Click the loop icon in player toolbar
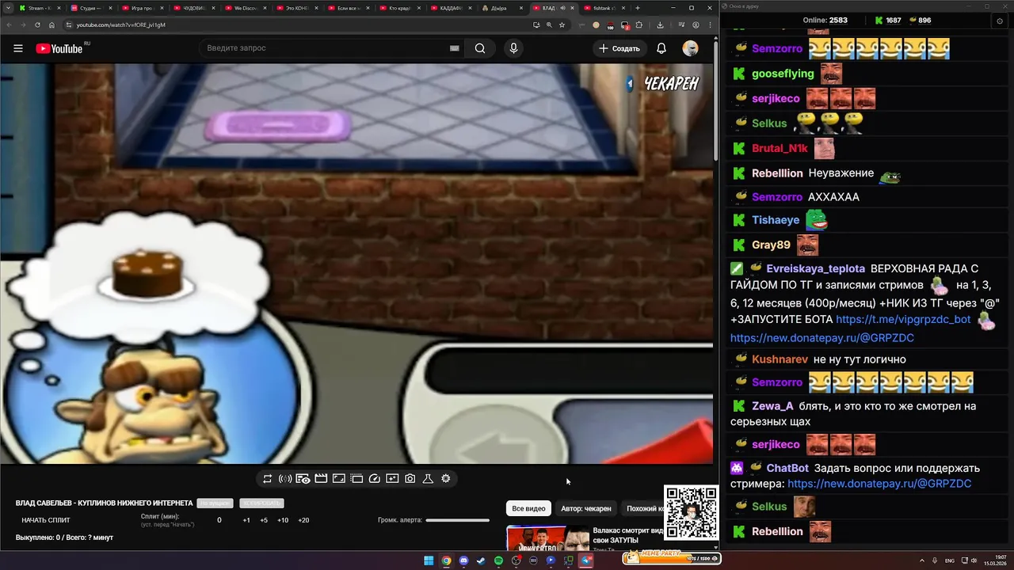The height and width of the screenshot is (570, 1014). click(268, 479)
